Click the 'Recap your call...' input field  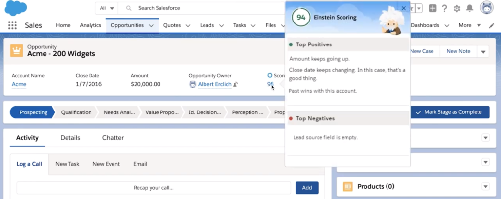coord(154,188)
